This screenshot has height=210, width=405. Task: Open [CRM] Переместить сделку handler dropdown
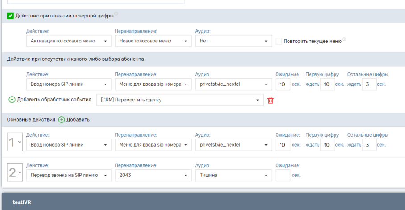[179, 100]
